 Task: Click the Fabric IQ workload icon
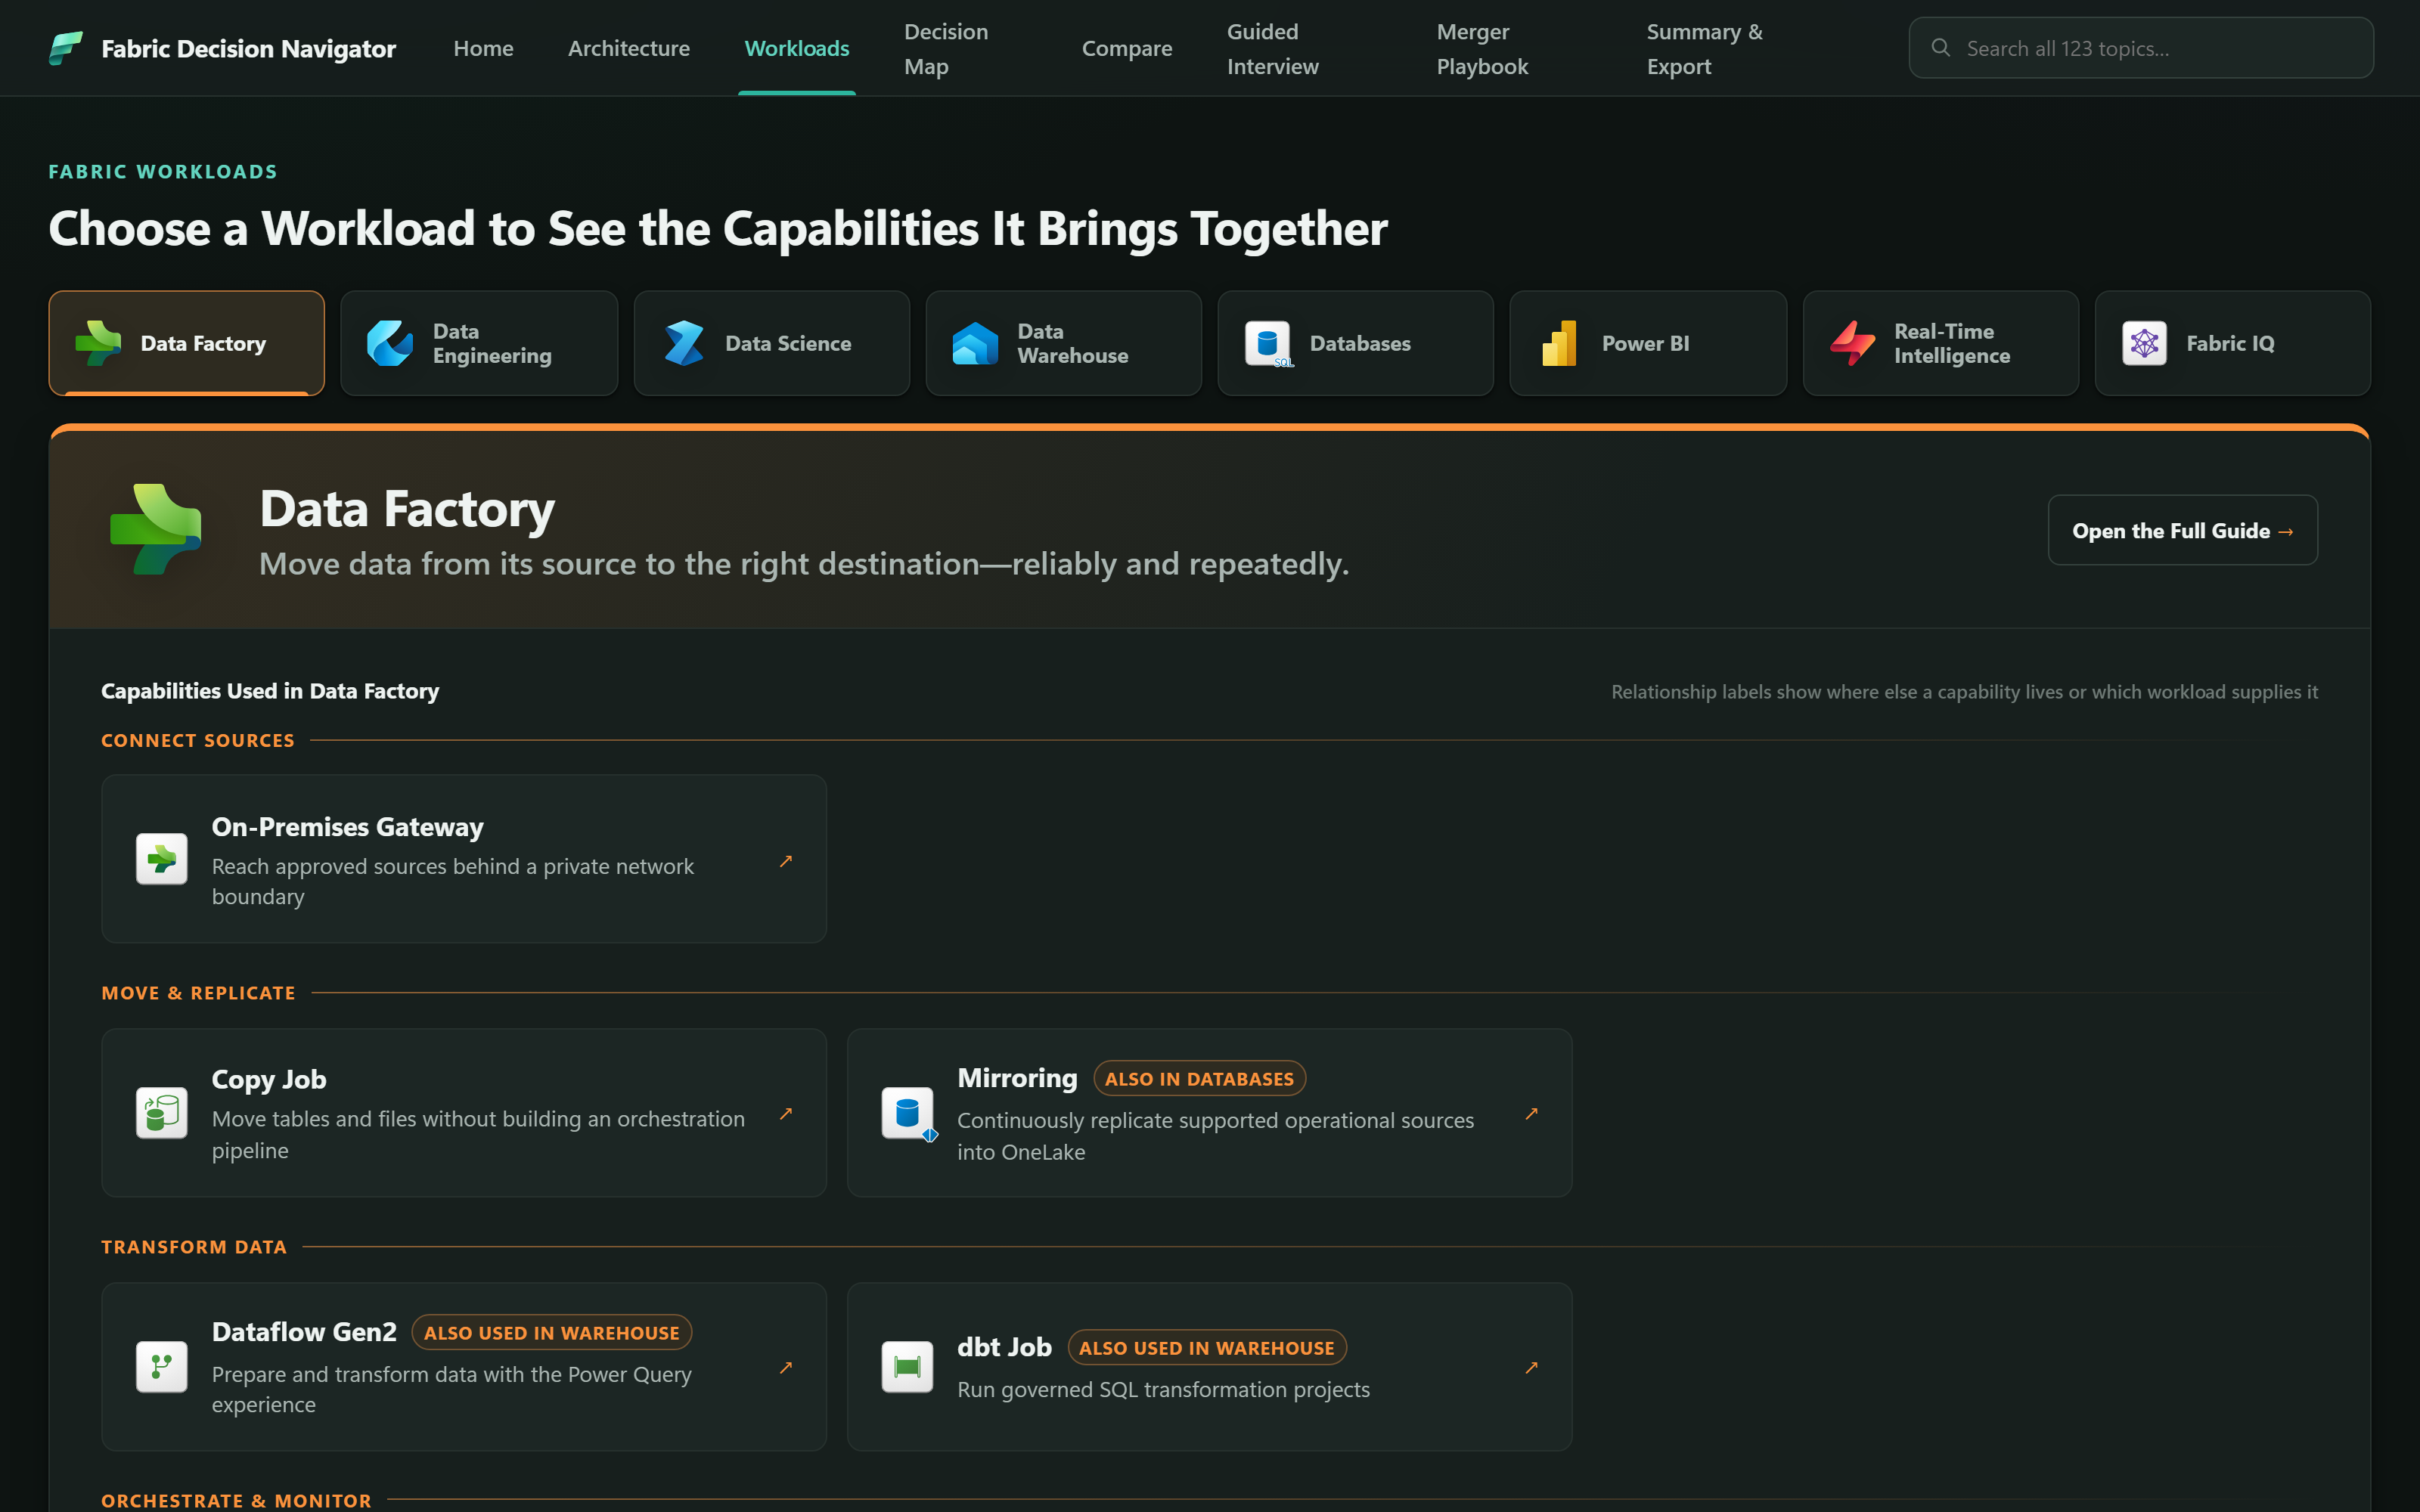[2144, 343]
